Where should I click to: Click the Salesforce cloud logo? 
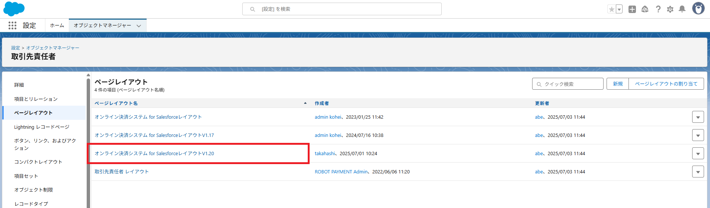point(14,9)
